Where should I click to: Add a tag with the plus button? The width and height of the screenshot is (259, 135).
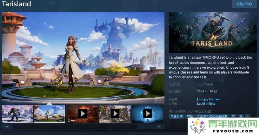coord(248,116)
